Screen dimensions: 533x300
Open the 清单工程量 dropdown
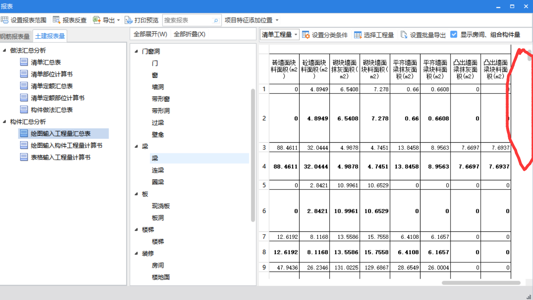(x=279, y=34)
